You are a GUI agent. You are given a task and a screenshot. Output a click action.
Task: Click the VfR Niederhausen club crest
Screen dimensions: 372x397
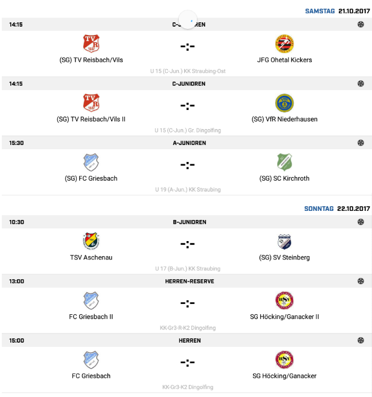[284, 103]
